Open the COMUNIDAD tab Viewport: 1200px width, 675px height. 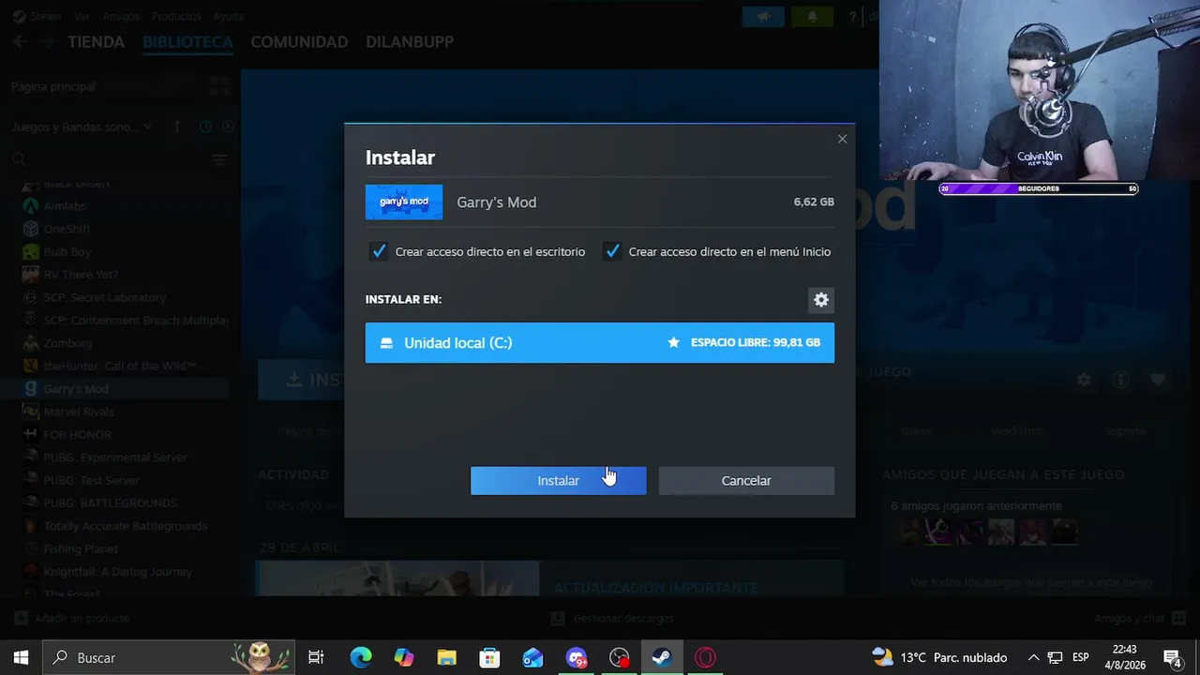pyautogui.click(x=299, y=42)
